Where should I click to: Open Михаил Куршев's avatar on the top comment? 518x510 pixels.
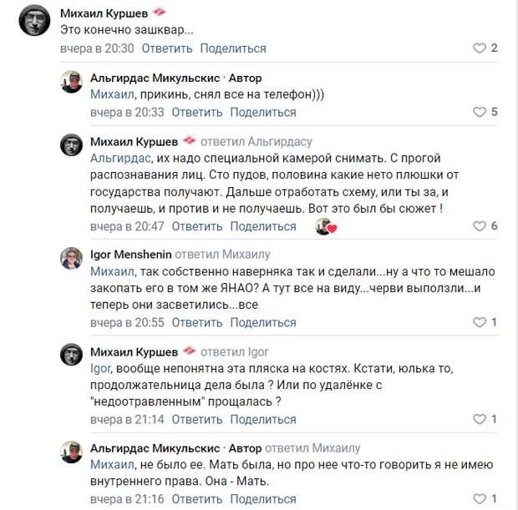click(34, 21)
